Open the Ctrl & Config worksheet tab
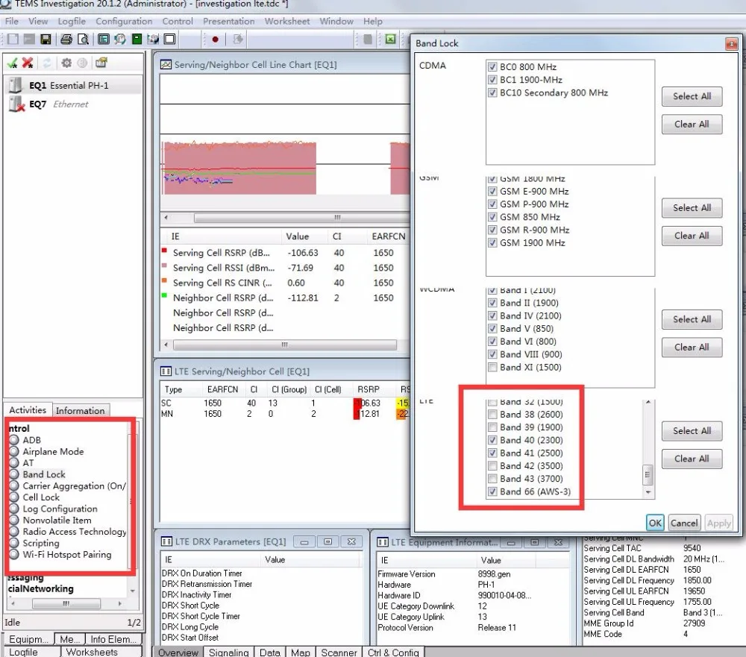The width and height of the screenshot is (746, 657). [x=393, y=653]
